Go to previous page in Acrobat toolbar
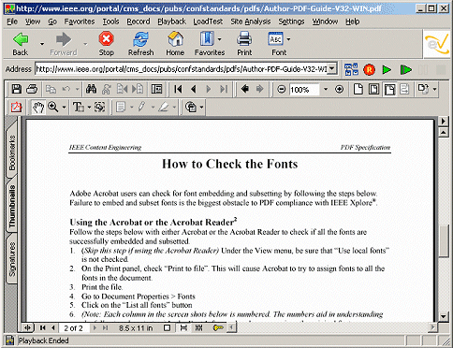The image size is (453, 348). click(x=194, y=90)
